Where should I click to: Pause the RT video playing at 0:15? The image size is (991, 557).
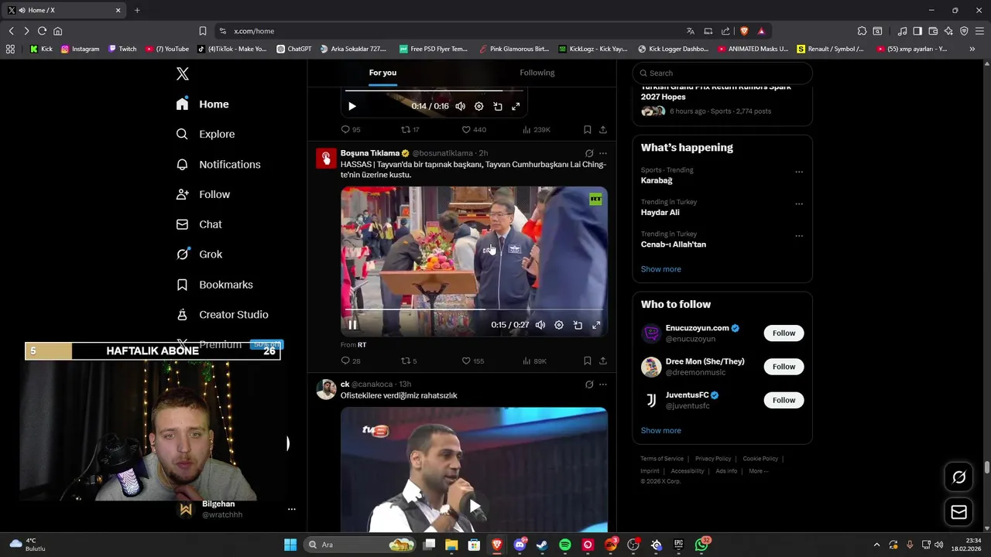(x=351, y=325)
